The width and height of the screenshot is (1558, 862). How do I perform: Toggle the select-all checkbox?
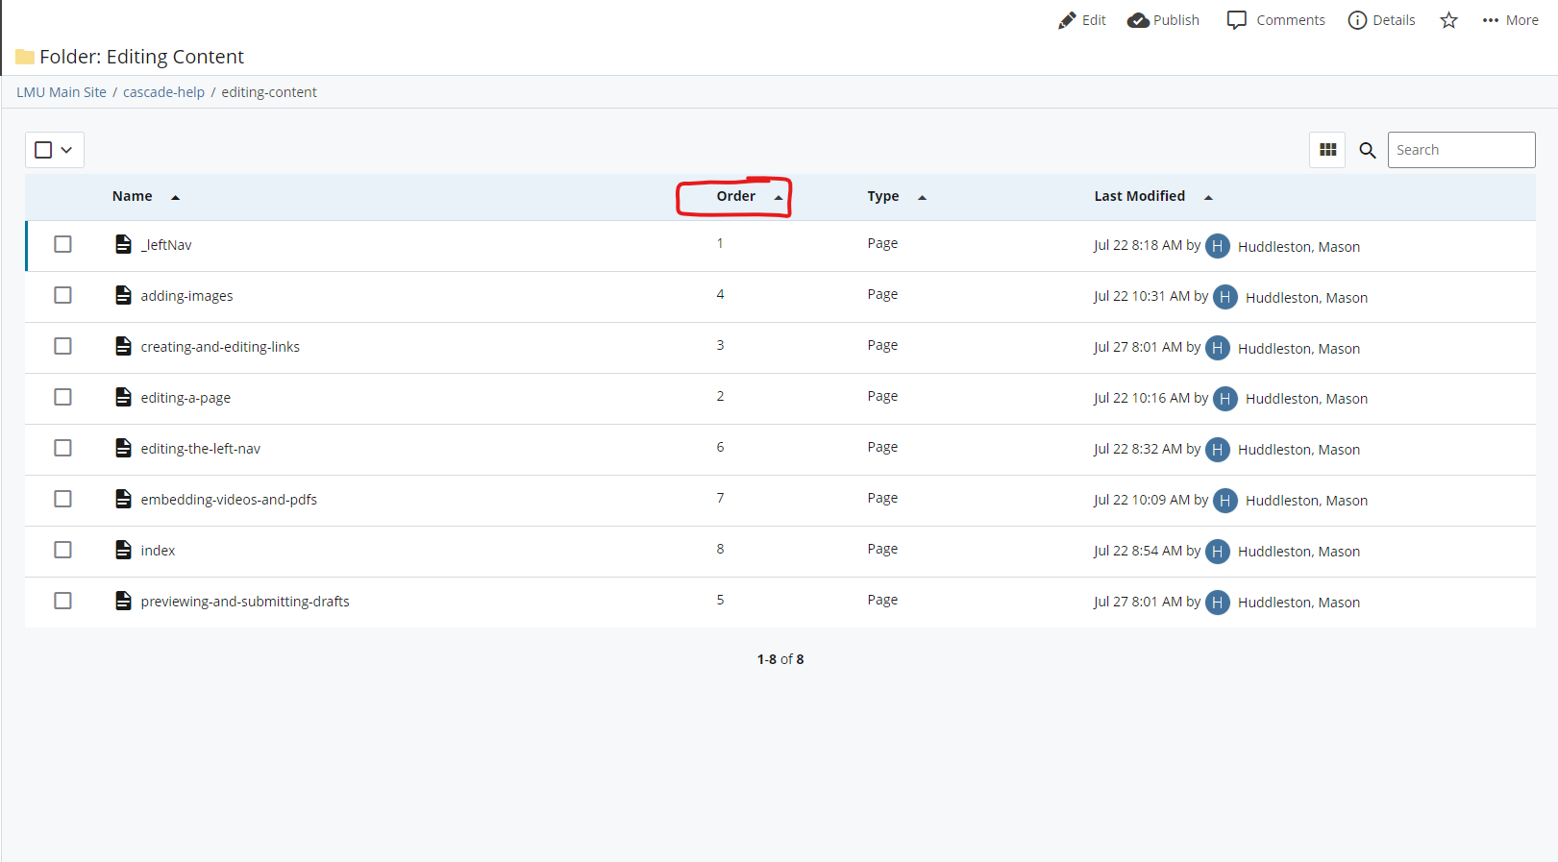[x=43, y=150]
